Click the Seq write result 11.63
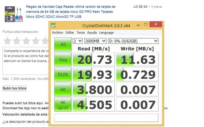 [x=137, y=59]
